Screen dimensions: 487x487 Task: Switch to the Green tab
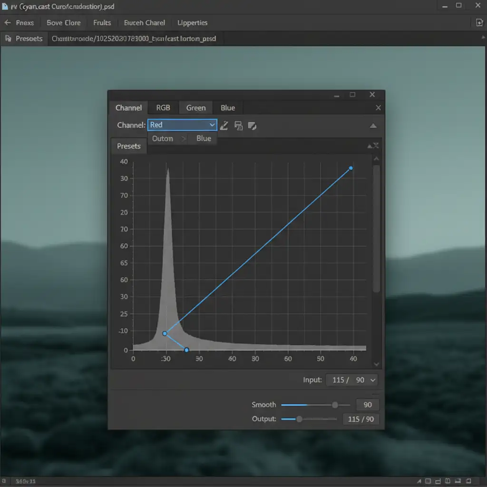[195, 108]
